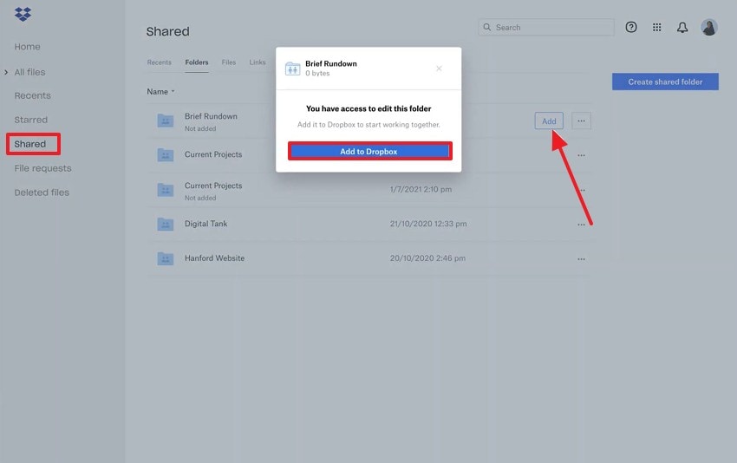The height and width of the screenshot is (463, 737).
Task: Open the Digital Tank folder name
Action: pyautogui.click(x=205, y=224)
